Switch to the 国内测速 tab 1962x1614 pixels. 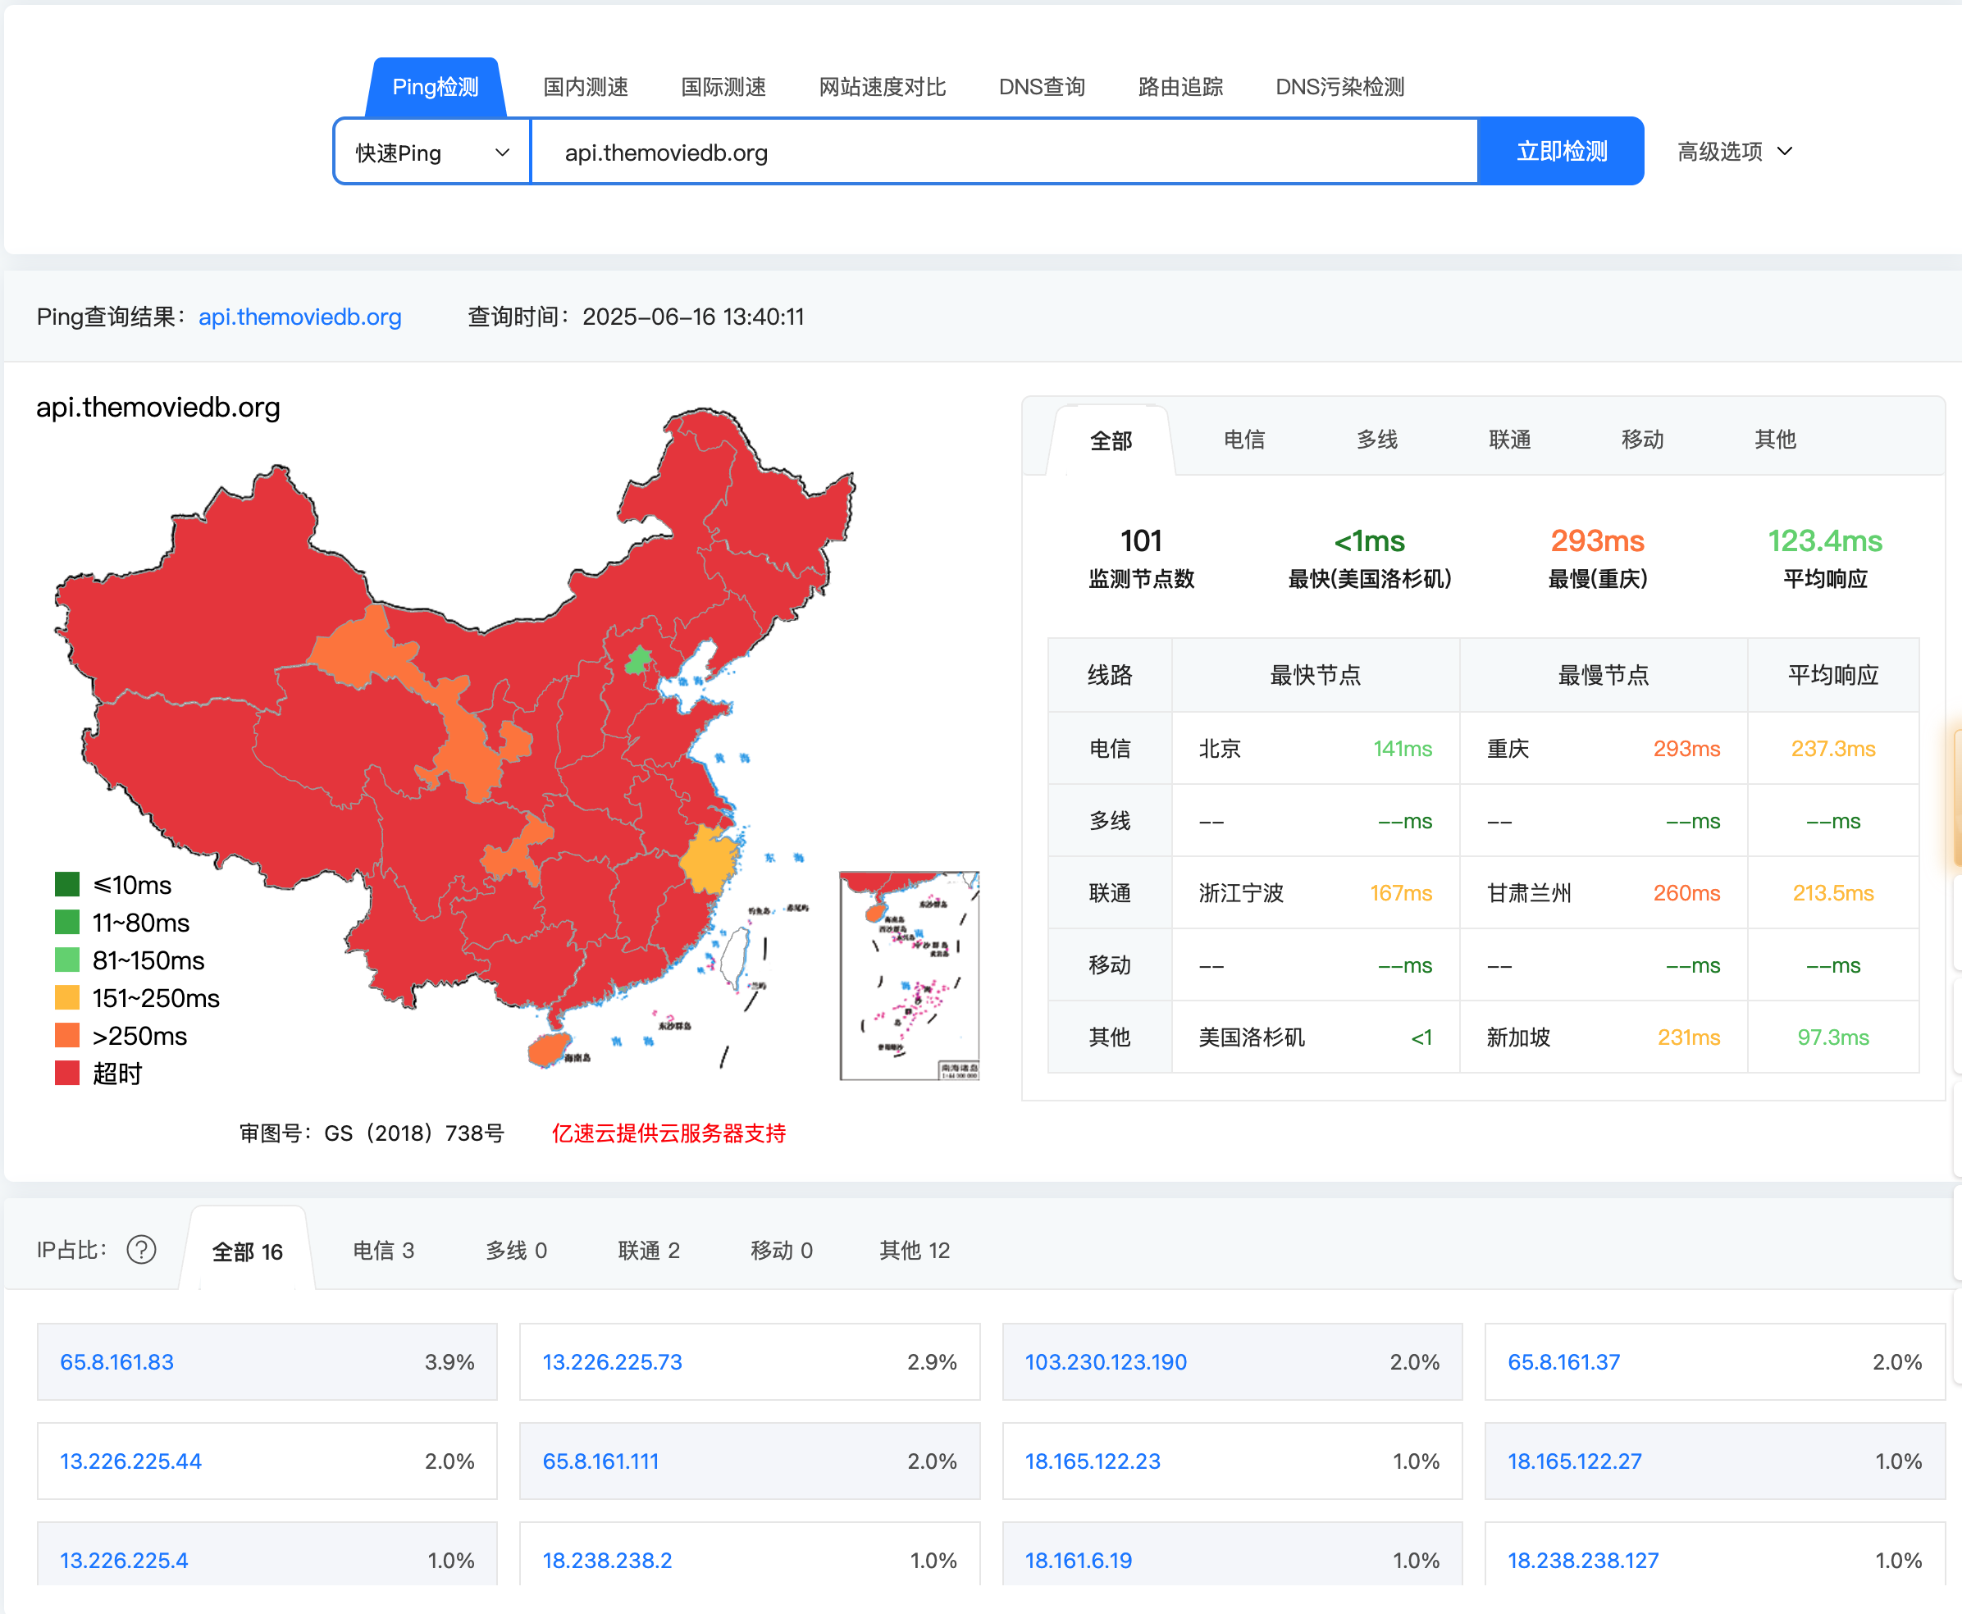pyautogui.click(x=586, y=88)
